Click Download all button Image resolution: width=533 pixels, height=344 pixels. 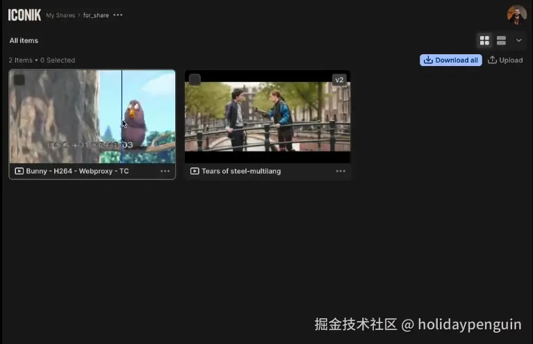[x=451, y=60]
